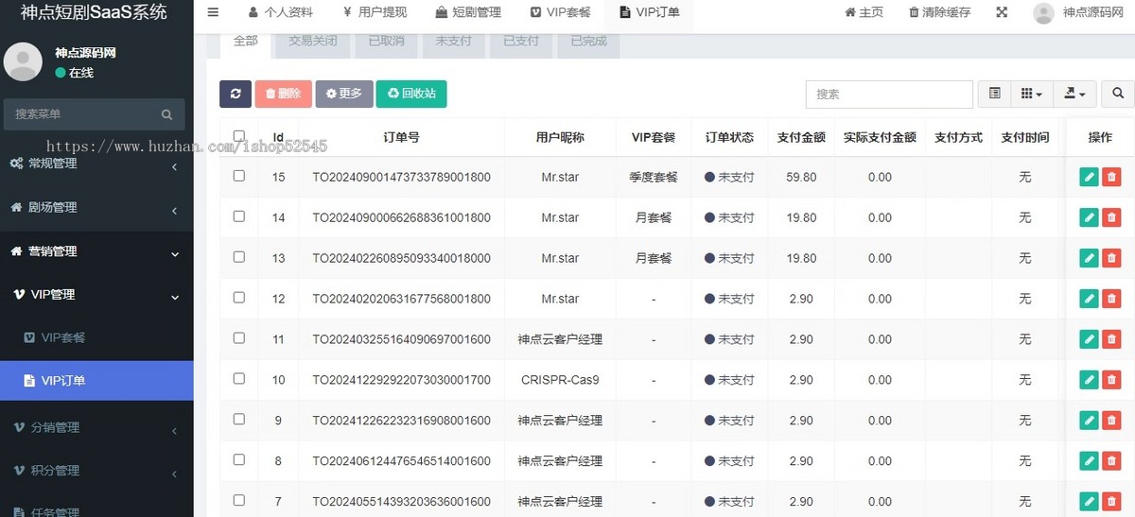Switch to the 短剧管理 top tab
The width and height of the screenshot is (1135, 517).
click(468, 12)
